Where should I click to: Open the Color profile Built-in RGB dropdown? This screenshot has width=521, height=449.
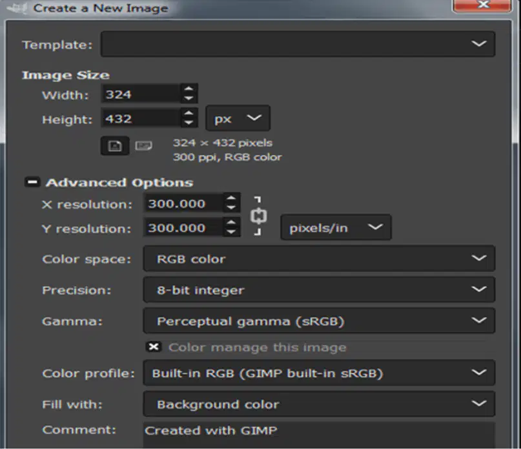[319, 373]
